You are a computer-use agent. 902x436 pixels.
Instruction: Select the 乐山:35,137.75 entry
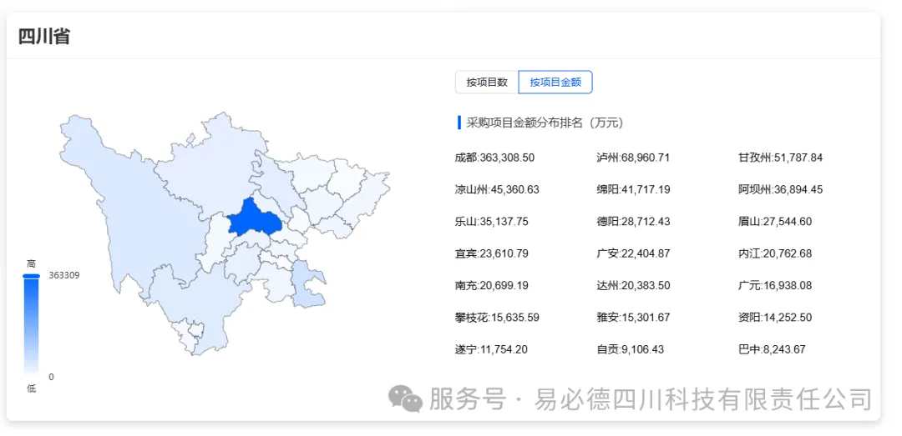coord(491,221)
